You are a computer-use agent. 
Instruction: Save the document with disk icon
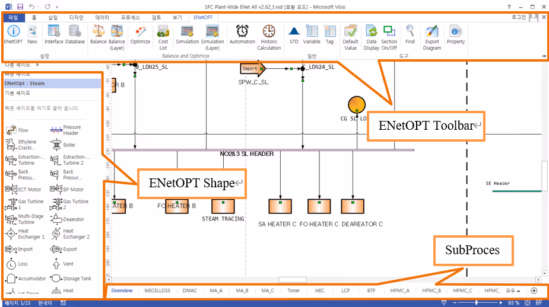pyautogui.click(x=20, y=7)
